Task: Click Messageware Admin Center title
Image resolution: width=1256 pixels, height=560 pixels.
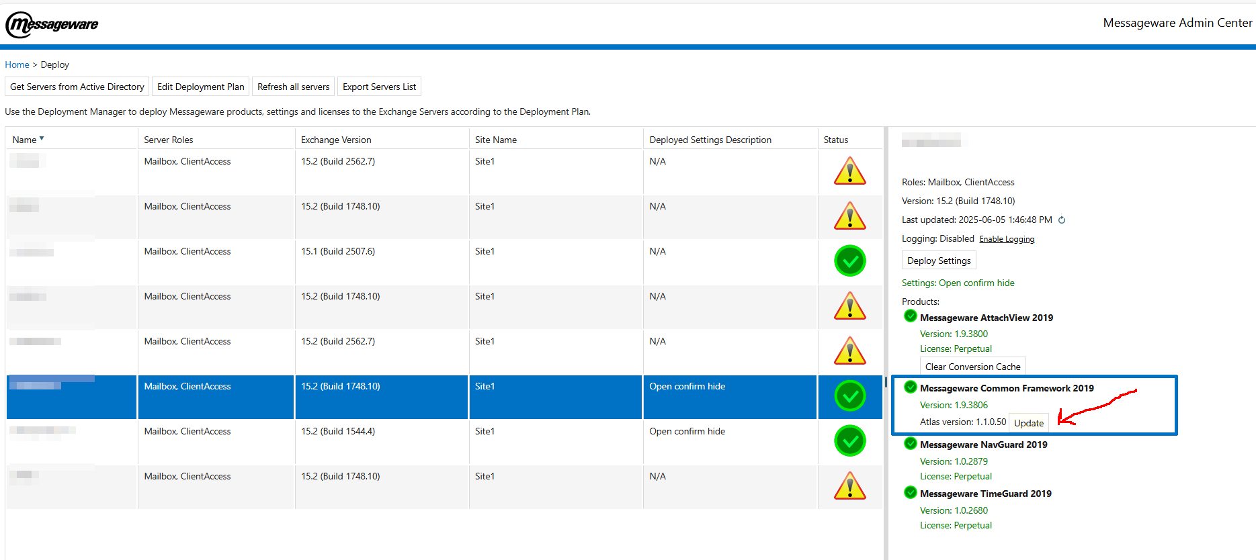Action: coord(1177,23)
